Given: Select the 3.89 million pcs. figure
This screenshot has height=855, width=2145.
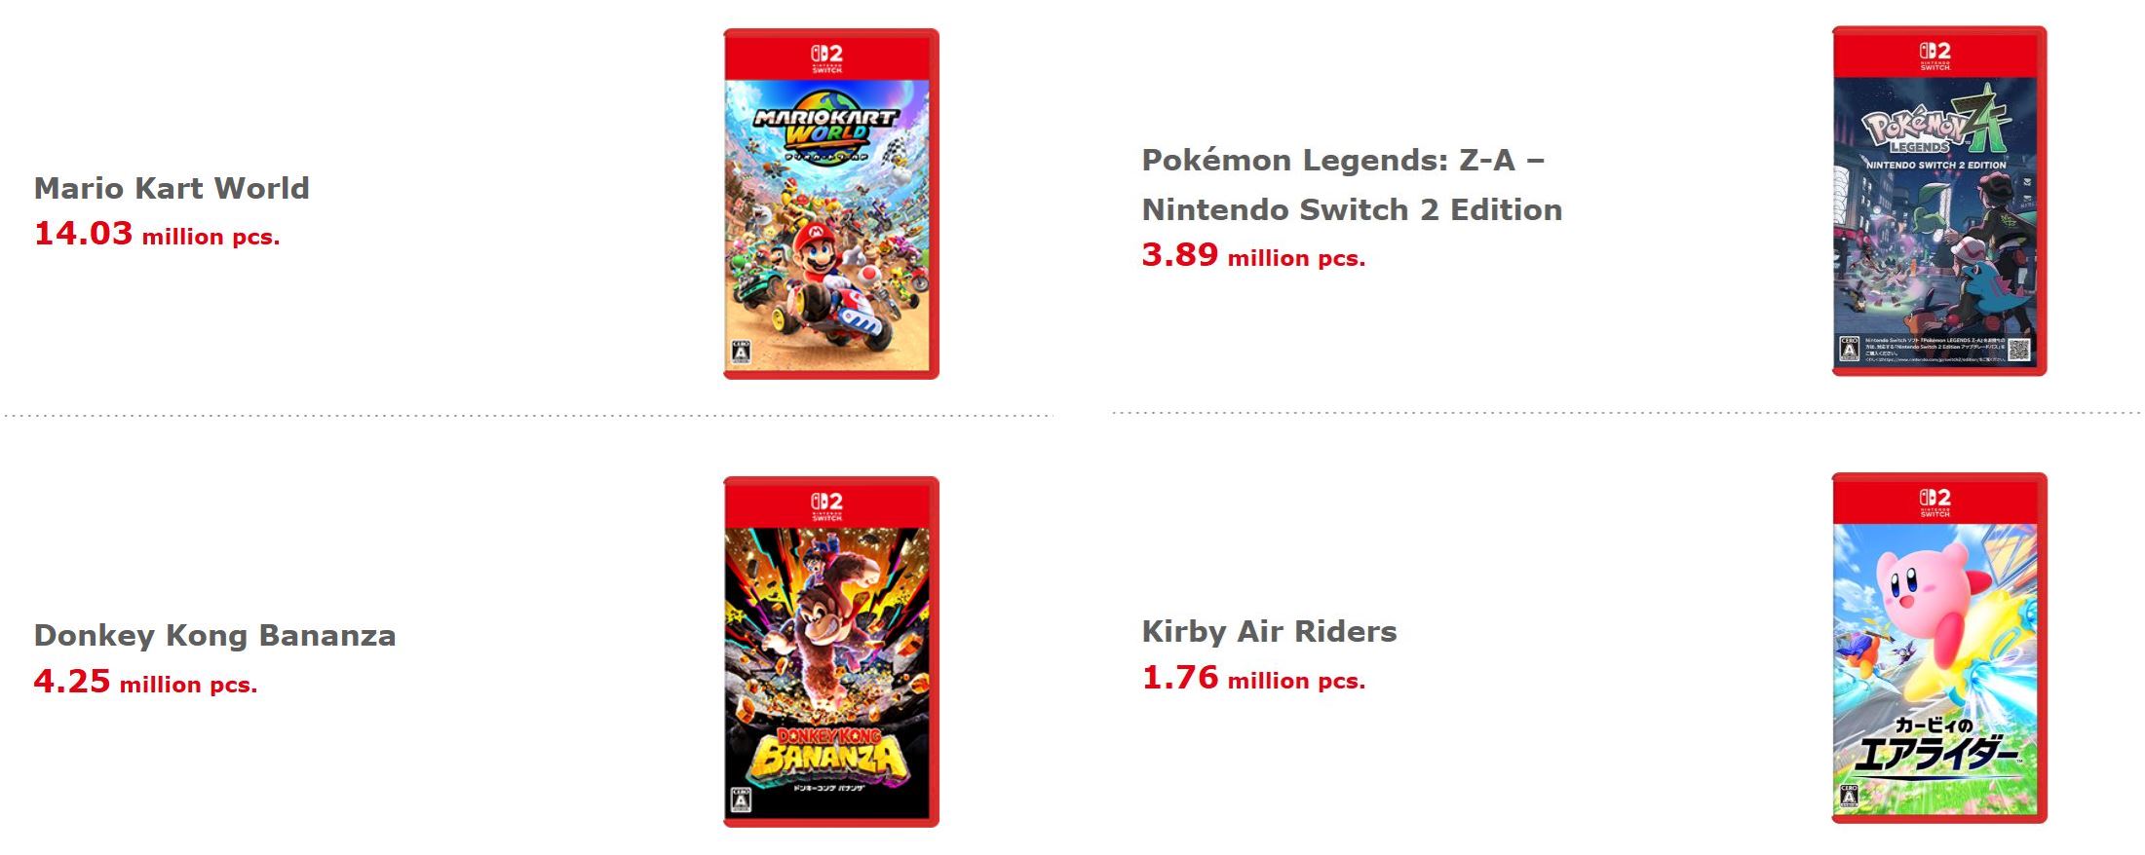Looking at the screenshot, I should (x=1253, y=256).
